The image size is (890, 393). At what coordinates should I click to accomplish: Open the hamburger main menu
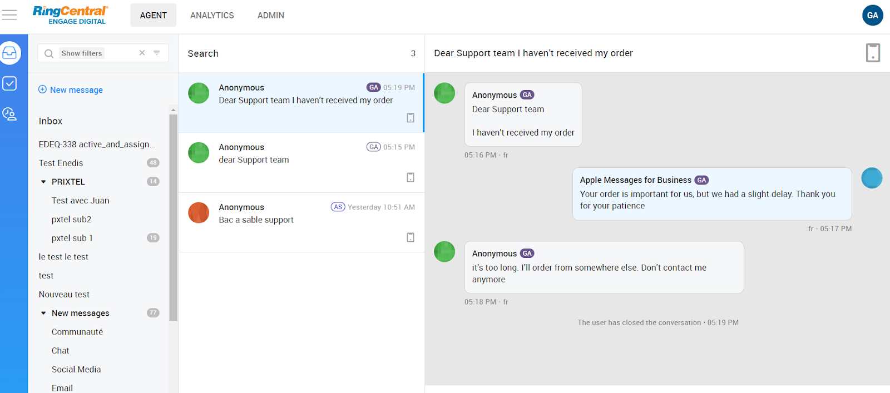(x=9, y=15)
